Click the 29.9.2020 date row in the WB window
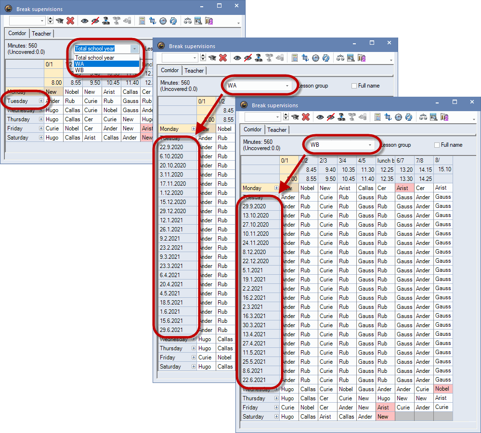481x433 pixels. pyautogui.click(x=255, y=206)
